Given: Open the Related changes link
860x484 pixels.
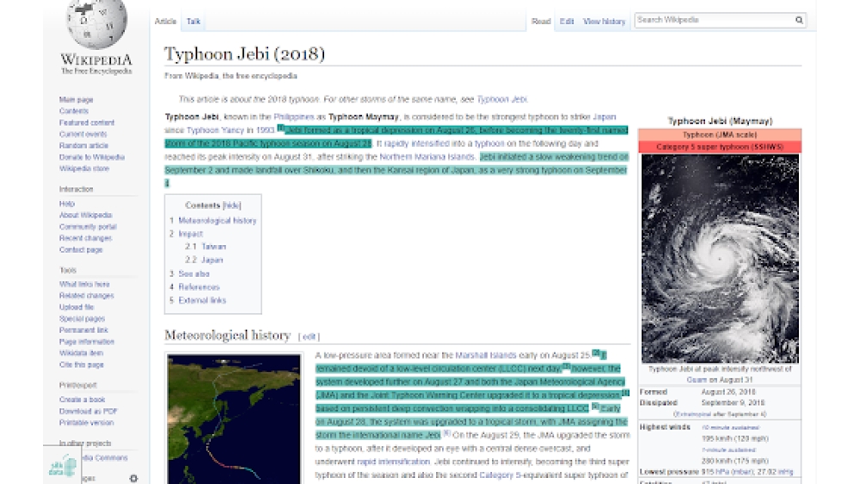Looking at the screenshot, I should coord(87,296).
